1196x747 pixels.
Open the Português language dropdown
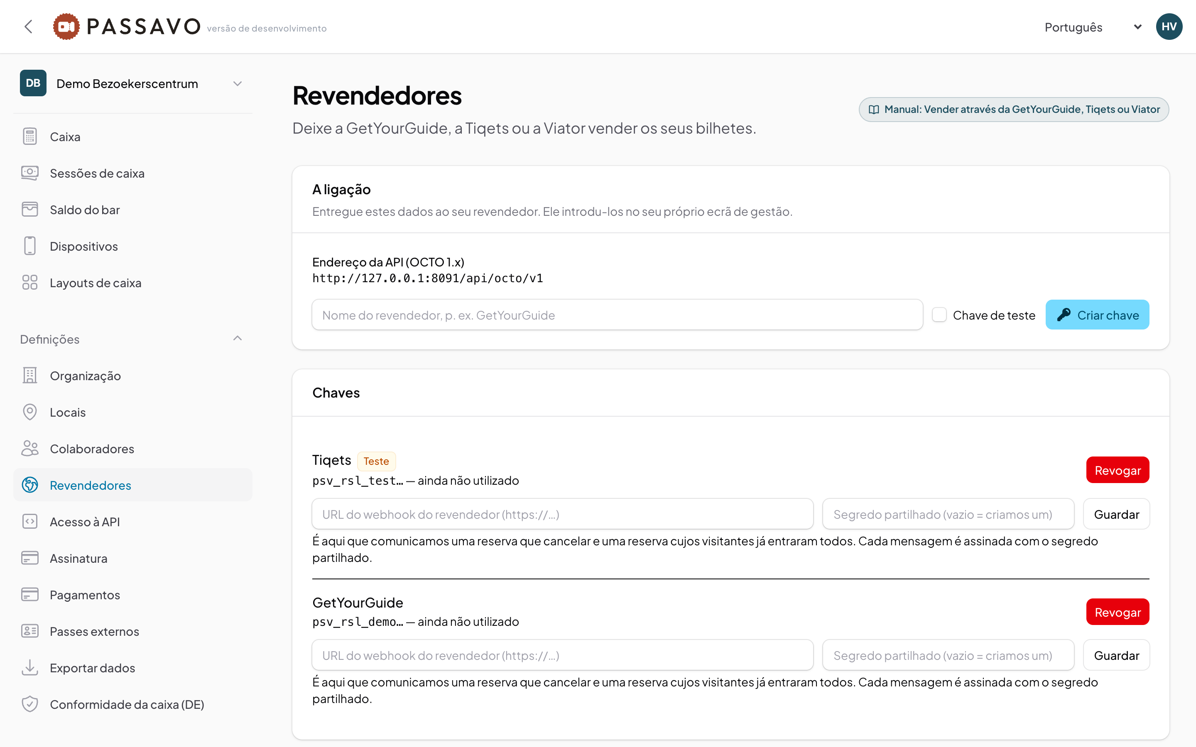click(1093, 27)
